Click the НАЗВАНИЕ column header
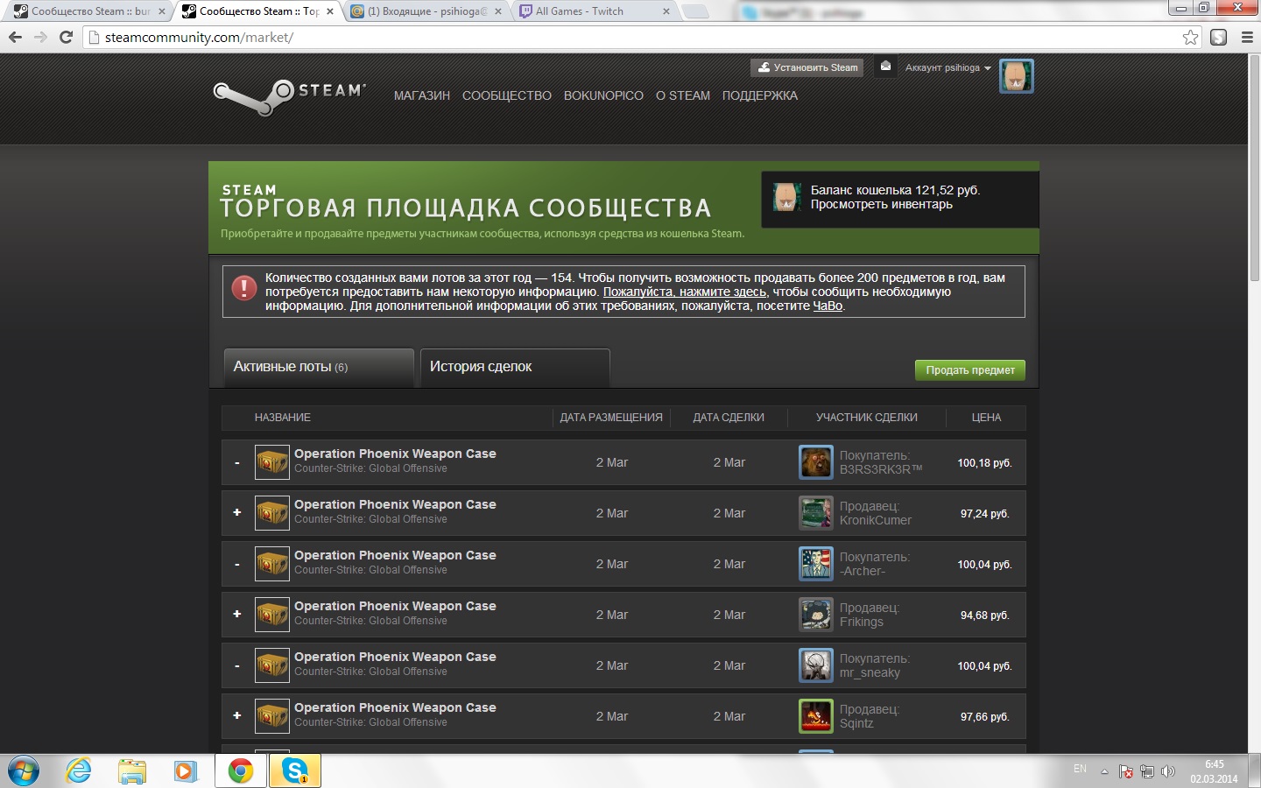Image resolution: width=1261 pixels, height=788 pixels. click(283, 418)
